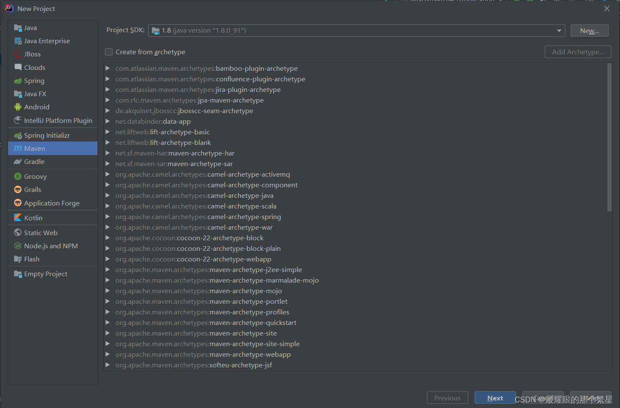This screenshot has width=620, height=408.
Task: Enable Create from archetype checkbox
Action: tap(109, 52)
